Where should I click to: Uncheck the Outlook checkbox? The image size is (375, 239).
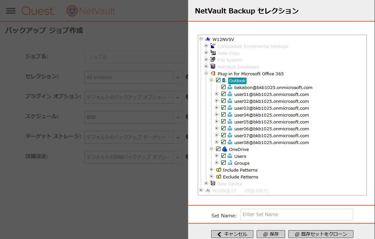coord(218,80)
